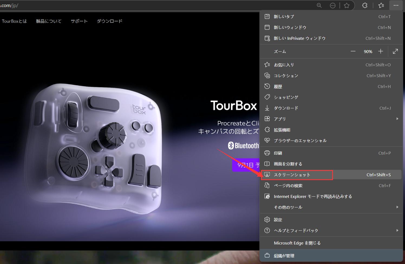Viewport: 405px width, 264px height.
Task: Click the 印刷 printer icon
Action: click(267, 153)
